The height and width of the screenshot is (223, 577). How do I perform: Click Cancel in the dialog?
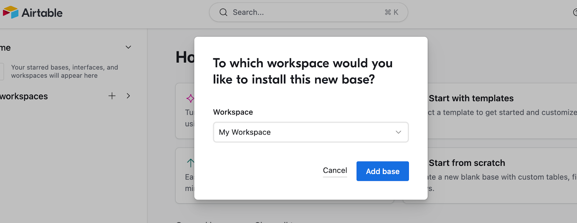(x=335, y=170)
